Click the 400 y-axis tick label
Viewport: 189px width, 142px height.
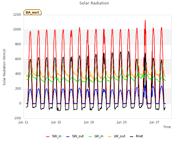pyautogui.click(x=18, y=74)
